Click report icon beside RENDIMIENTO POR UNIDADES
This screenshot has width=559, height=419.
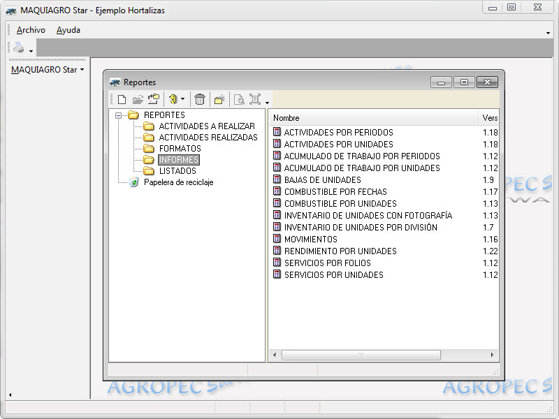[x=277, y=250]
